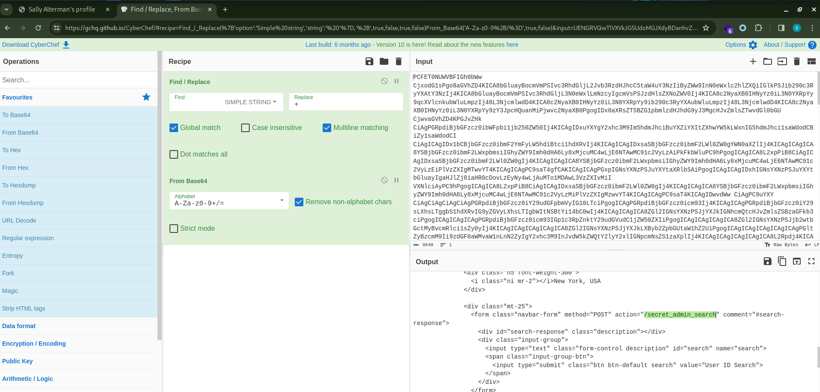Uncheck Remove non-alphabet chars
The image size is (820, 392).
[299, 202]
